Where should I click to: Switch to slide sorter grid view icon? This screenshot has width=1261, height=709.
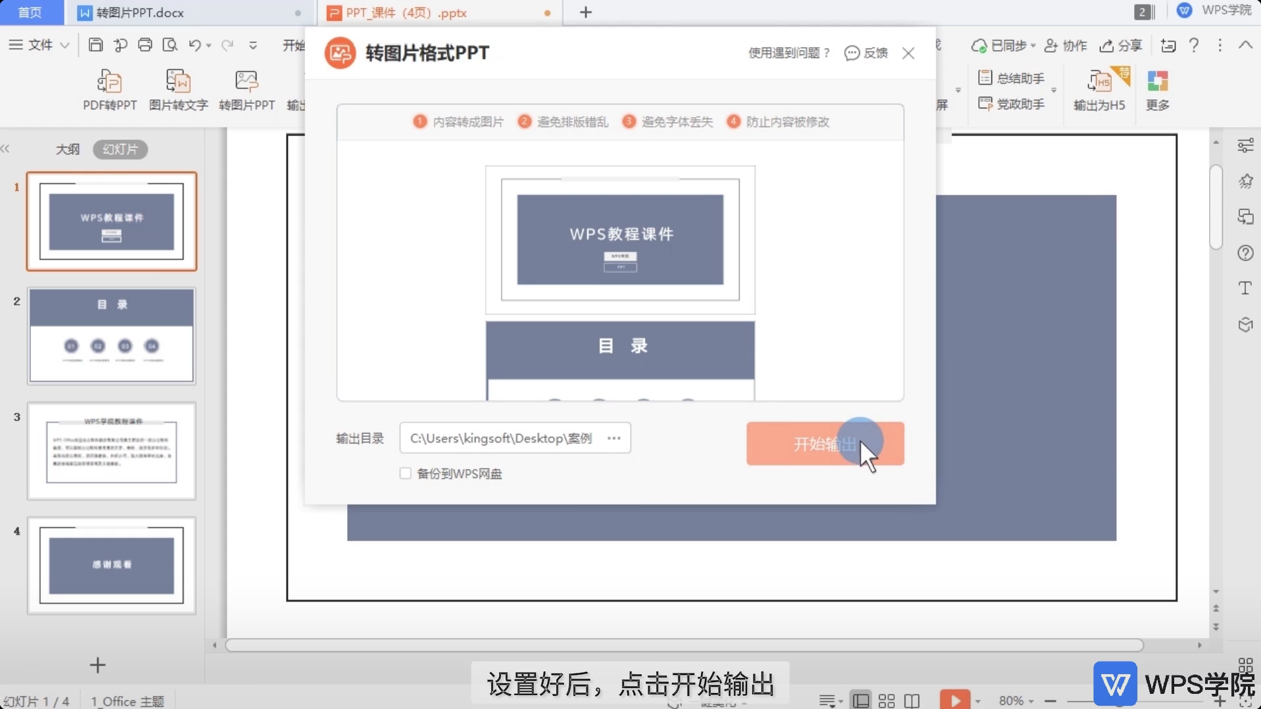coord(886,701)
